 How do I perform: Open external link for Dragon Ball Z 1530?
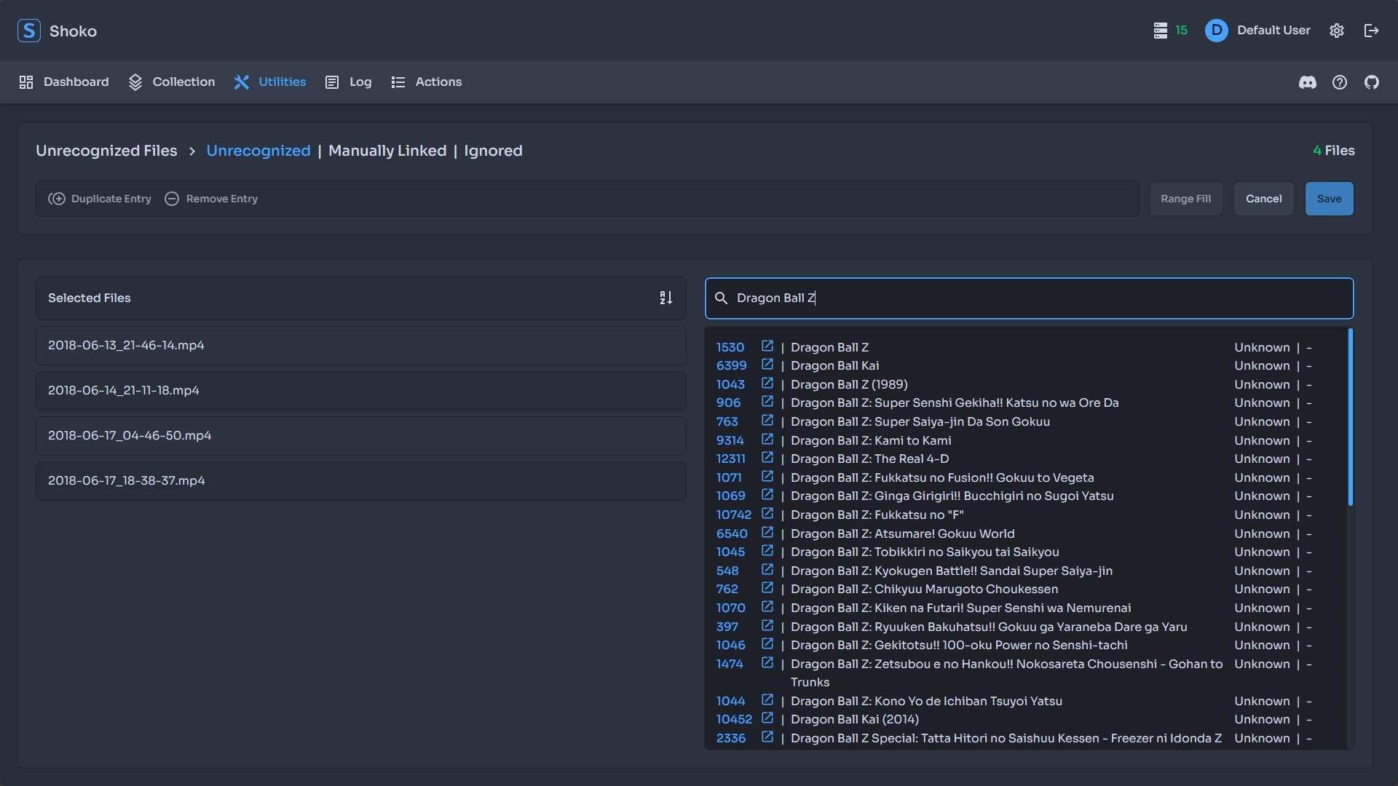pos(767,346)
